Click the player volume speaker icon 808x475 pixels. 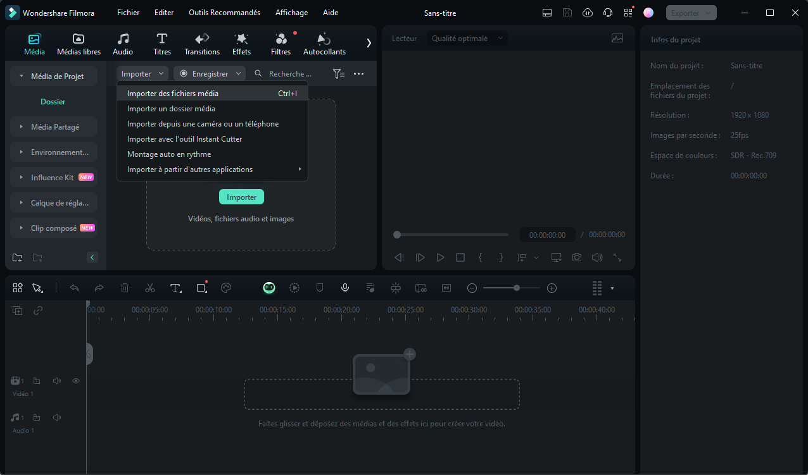[597, 257]
